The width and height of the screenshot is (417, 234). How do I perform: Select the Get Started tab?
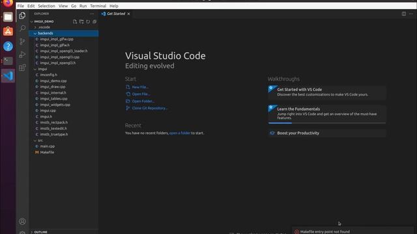[x=116, y=14]
